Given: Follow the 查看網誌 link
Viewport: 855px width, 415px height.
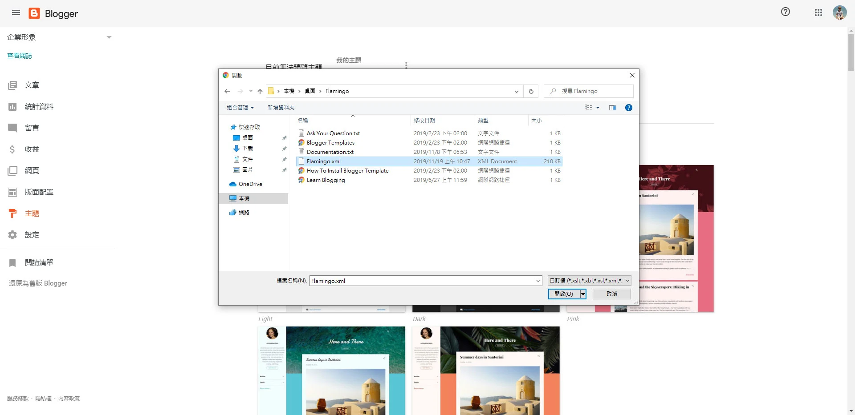Looking at the screenshot, I should click(x=20, y=56).
